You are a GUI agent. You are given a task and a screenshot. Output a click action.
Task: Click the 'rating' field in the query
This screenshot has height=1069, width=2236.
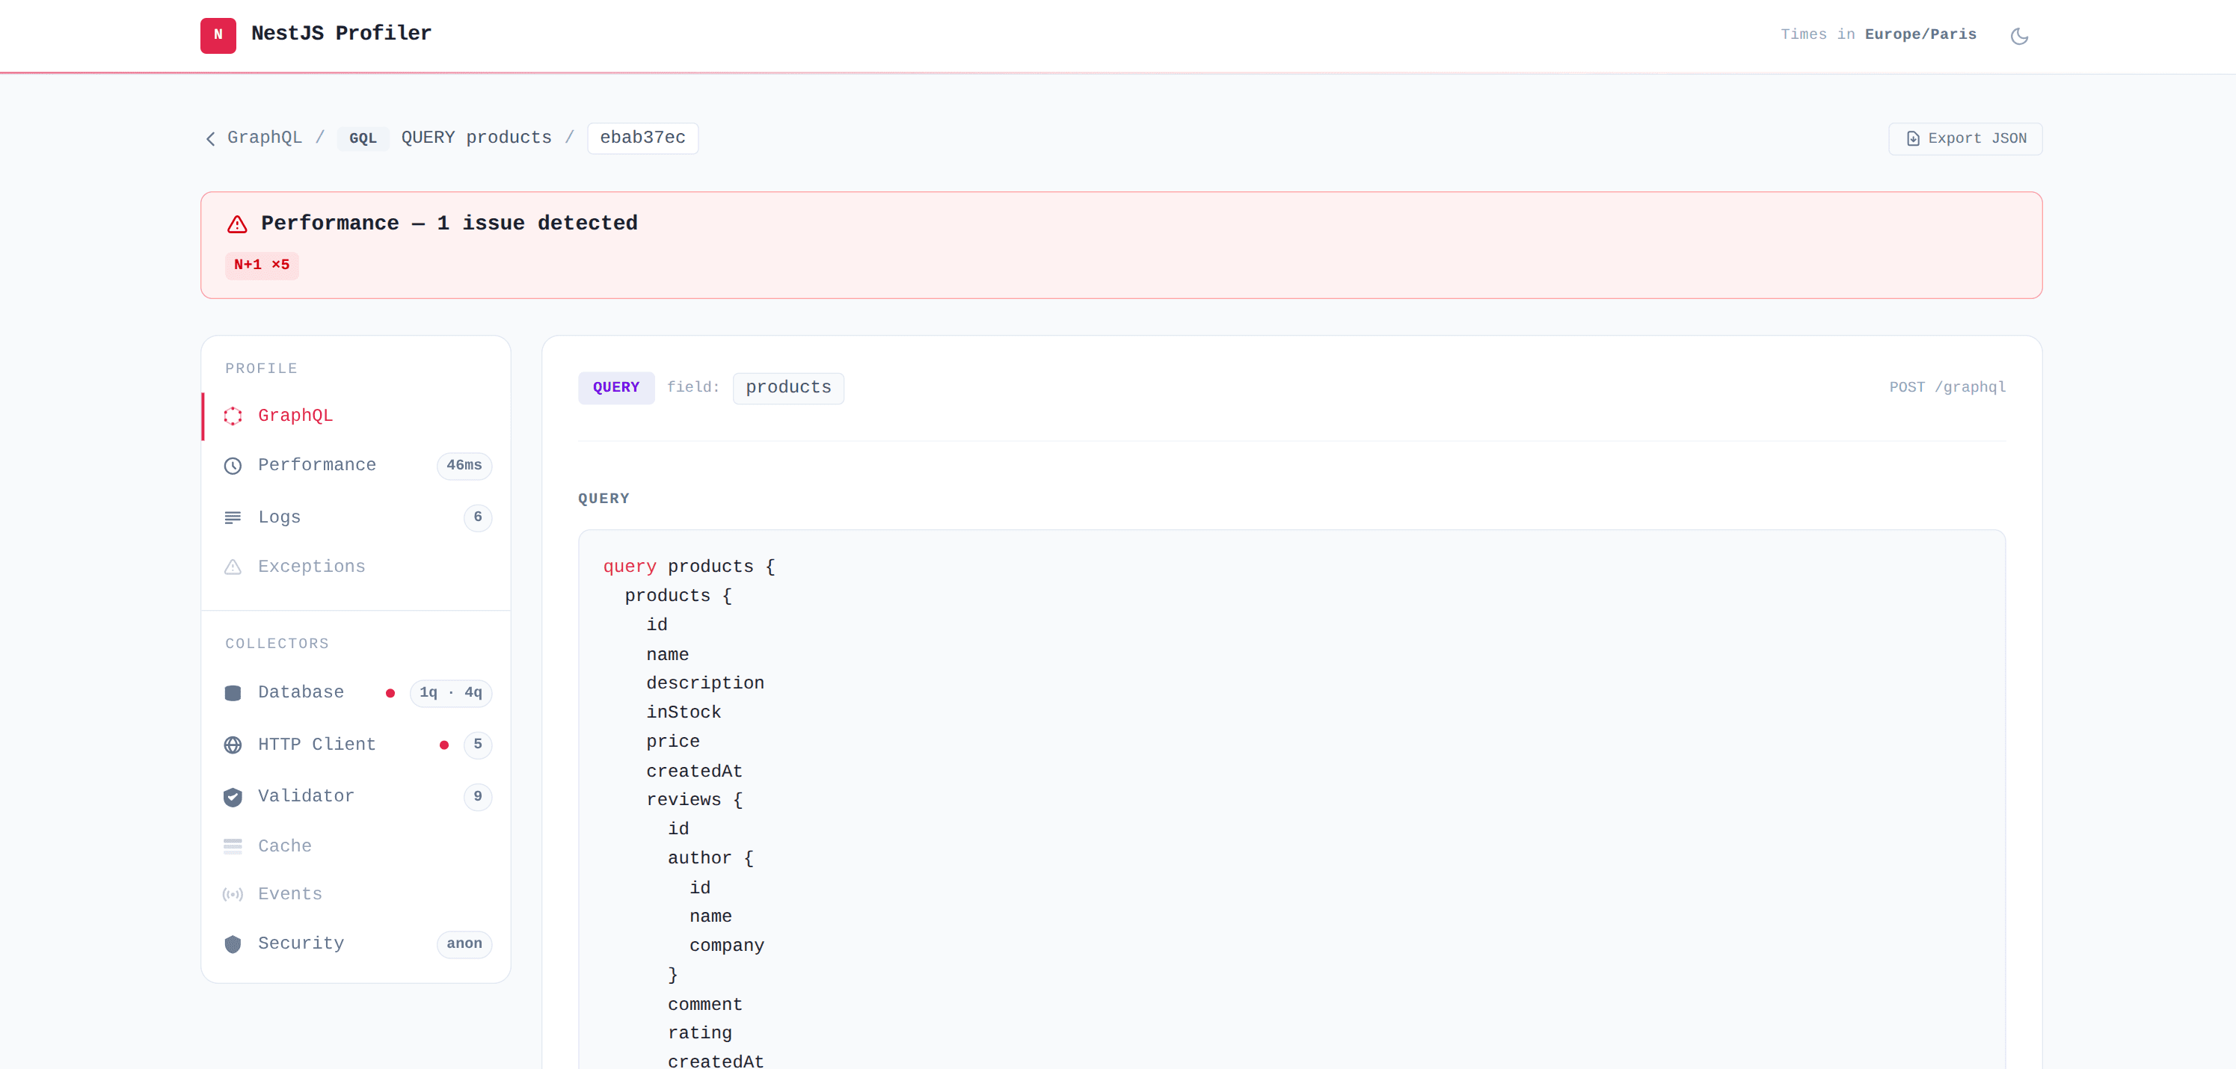tap(700, 1033)
